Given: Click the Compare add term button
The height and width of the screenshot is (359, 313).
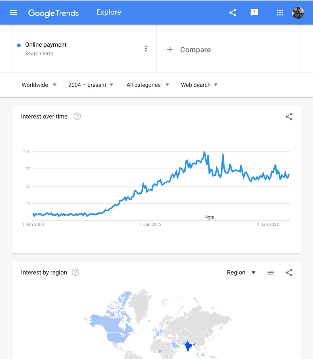Looking at the screenshot, I should pos(189,50).
